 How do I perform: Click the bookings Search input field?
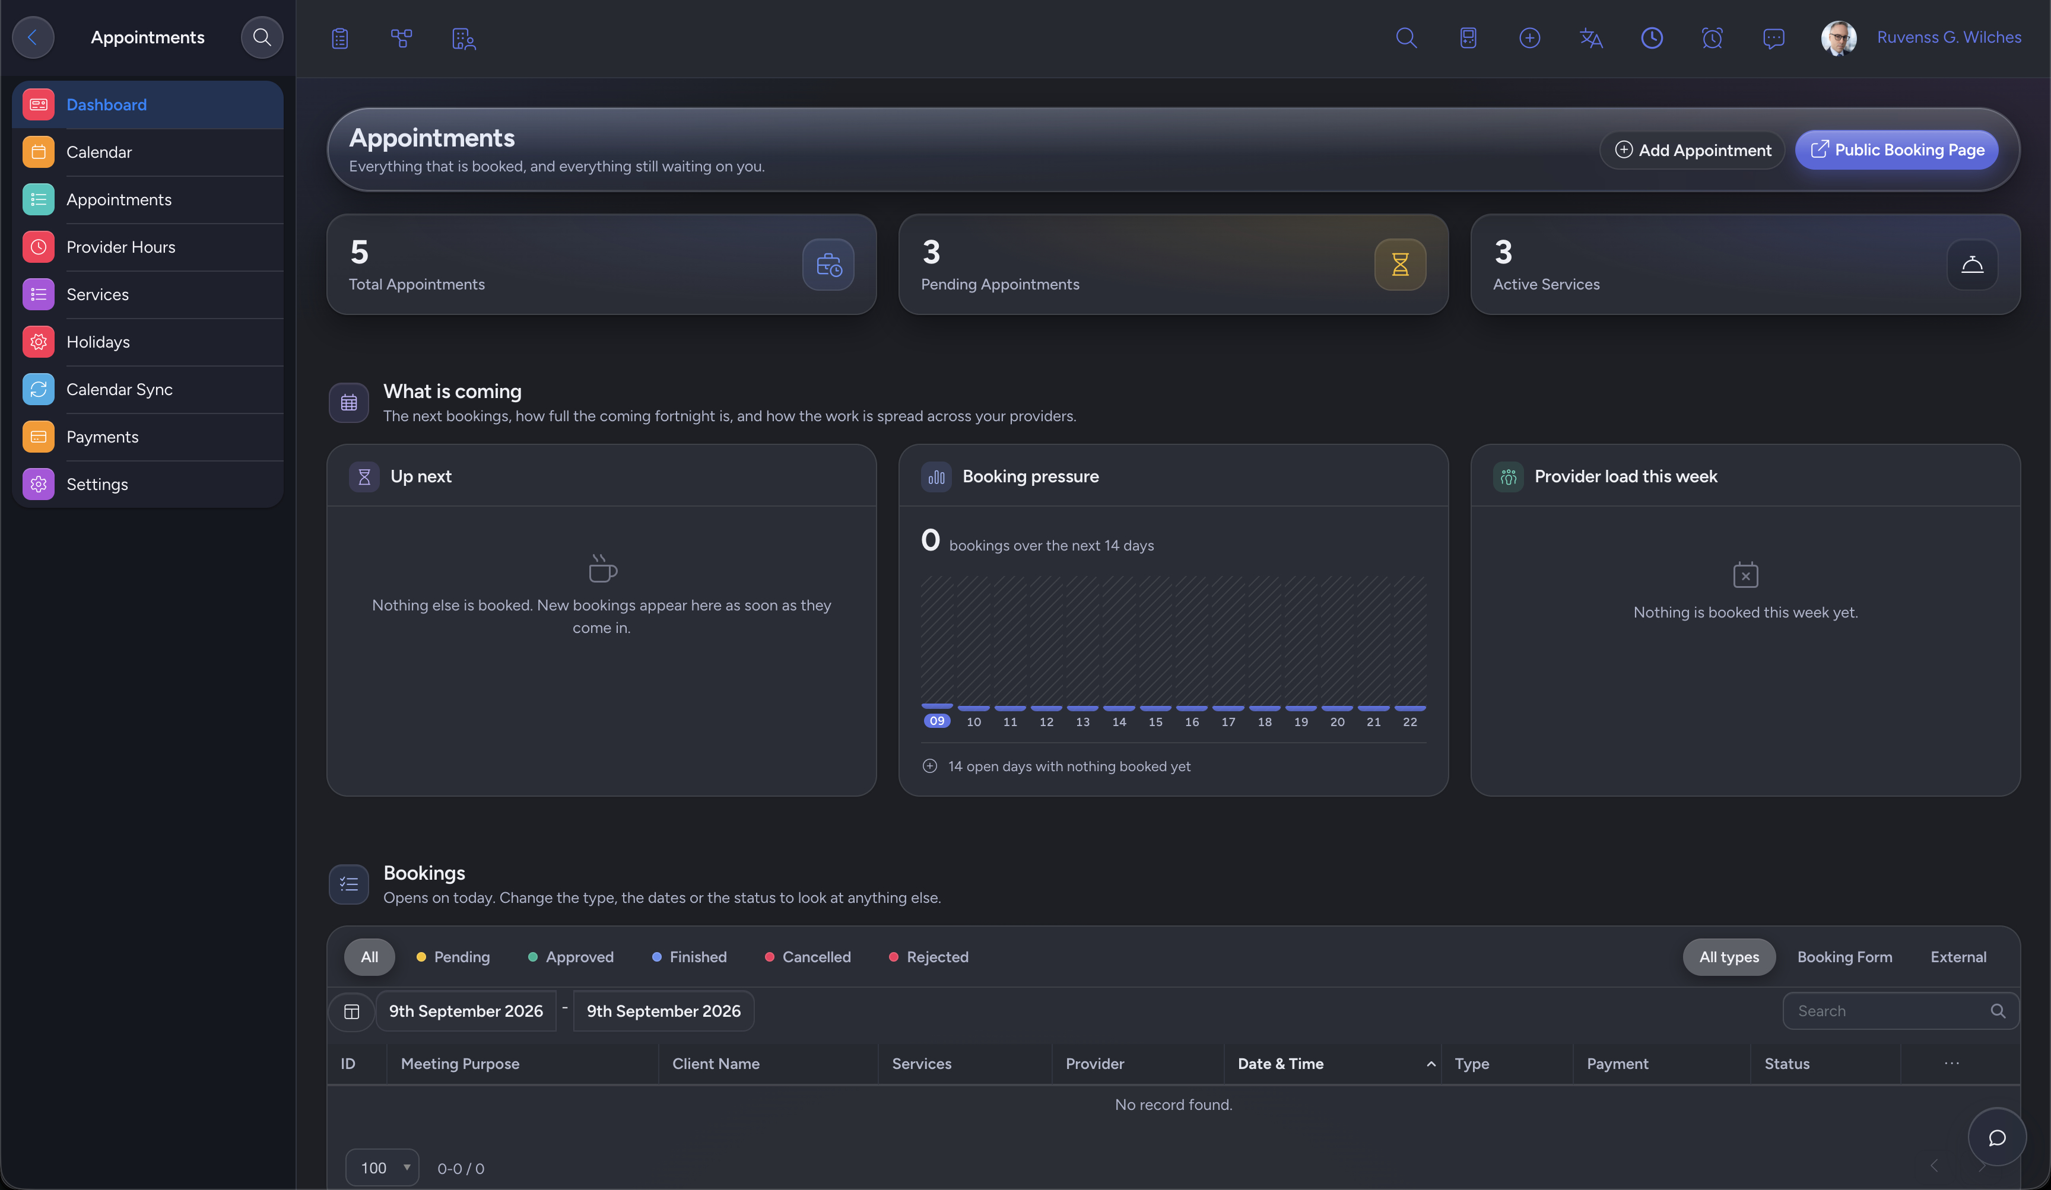1900,1011
